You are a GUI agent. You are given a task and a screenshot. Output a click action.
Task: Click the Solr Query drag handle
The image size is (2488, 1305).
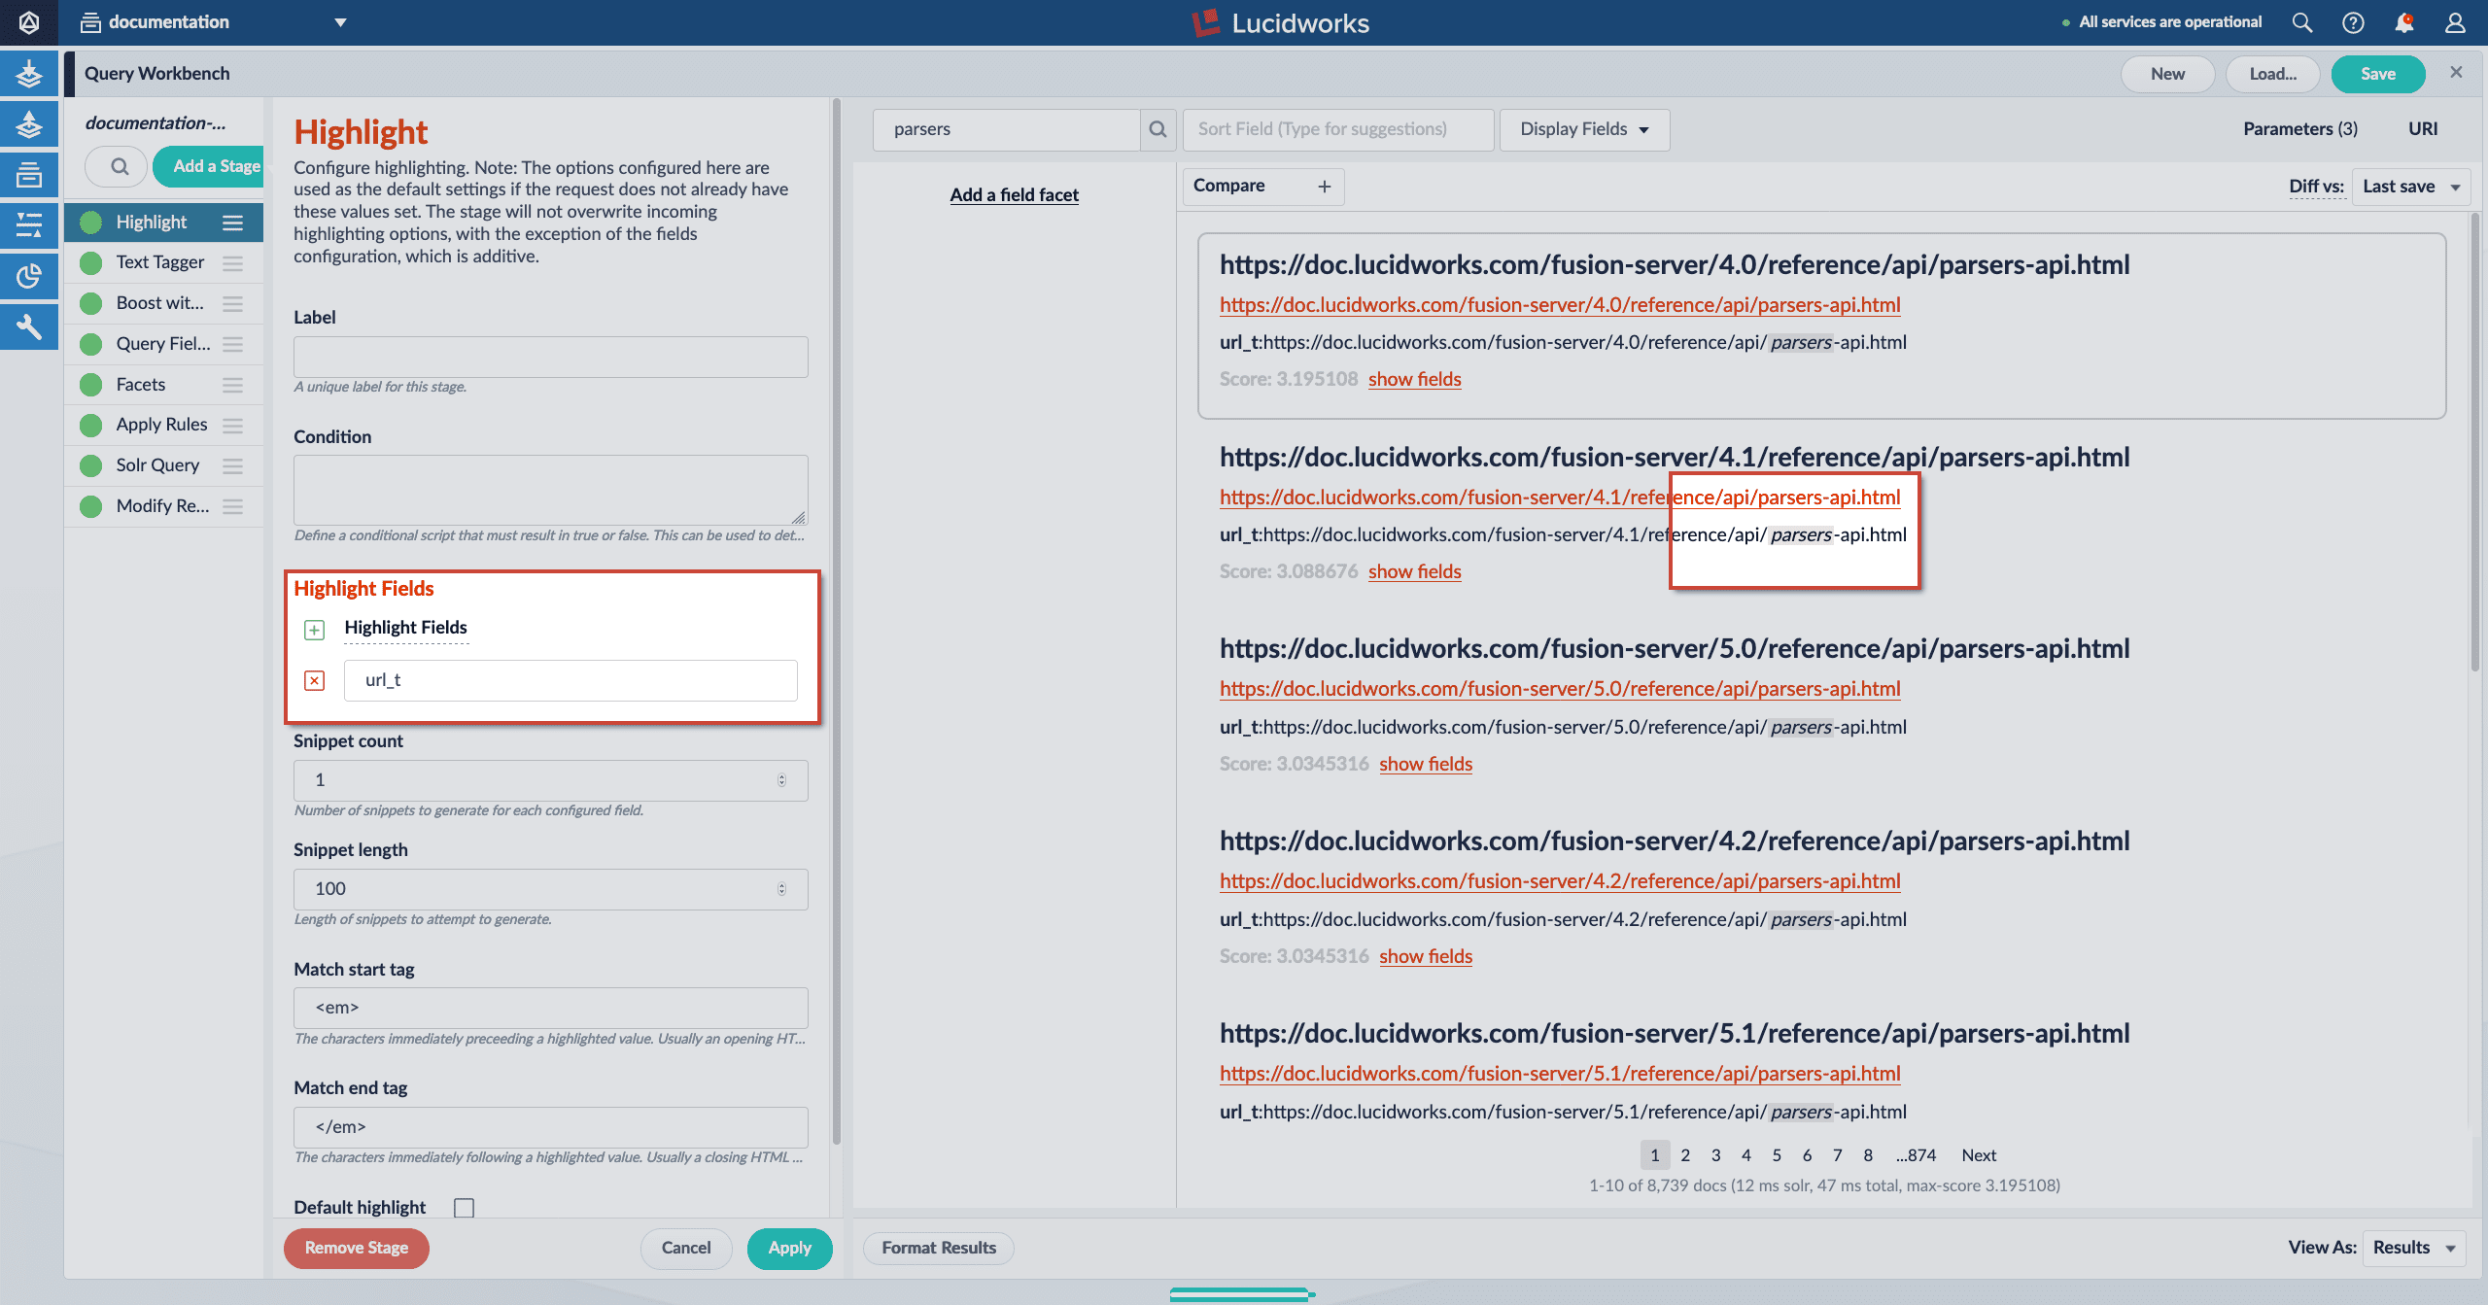click(232, 465)
